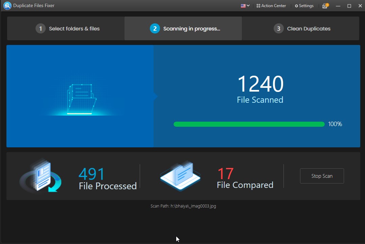Image resolution: width=365 pixels, height=244 pixels.
Task: Click the green scan progress bar
Action: (x=249, y=124)
